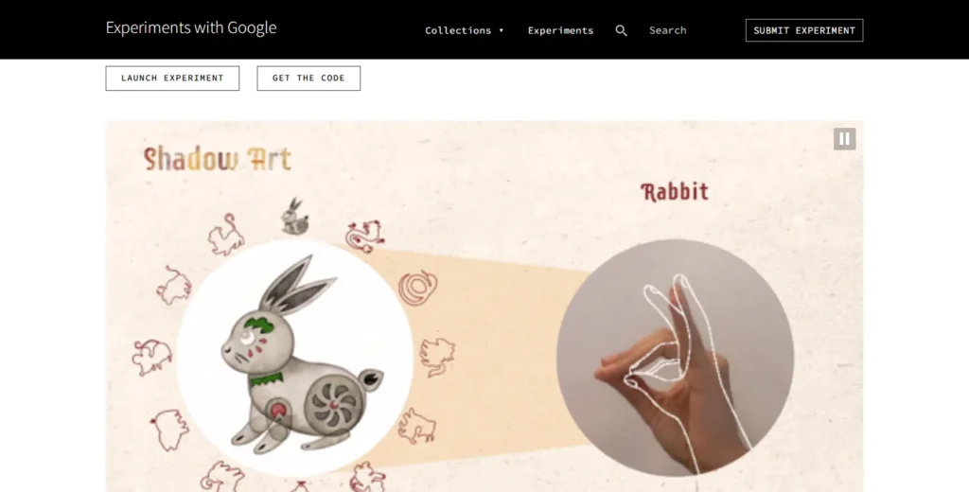This screenshot has height=492, width=969.
Task: Go to the Experiments page
Action: [560, 30]
